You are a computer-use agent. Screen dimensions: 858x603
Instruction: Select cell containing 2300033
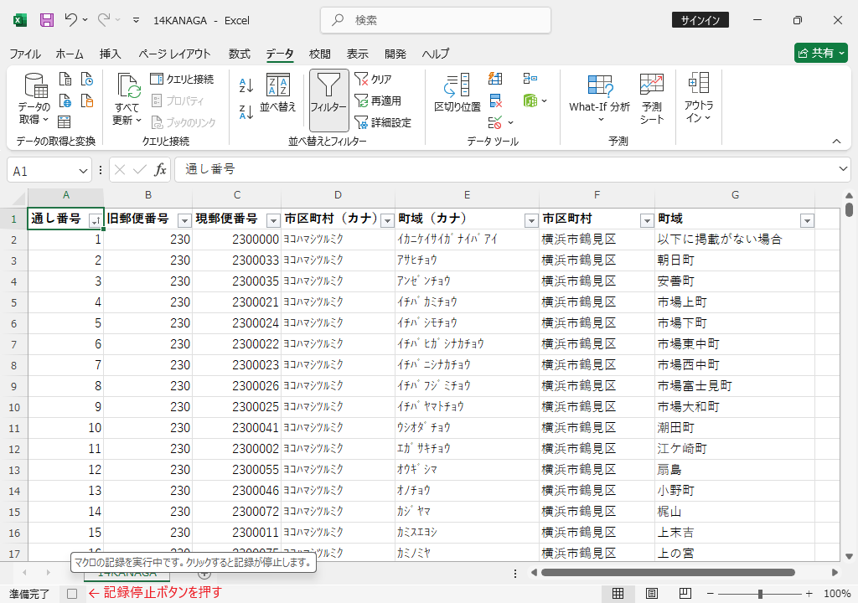236,260
